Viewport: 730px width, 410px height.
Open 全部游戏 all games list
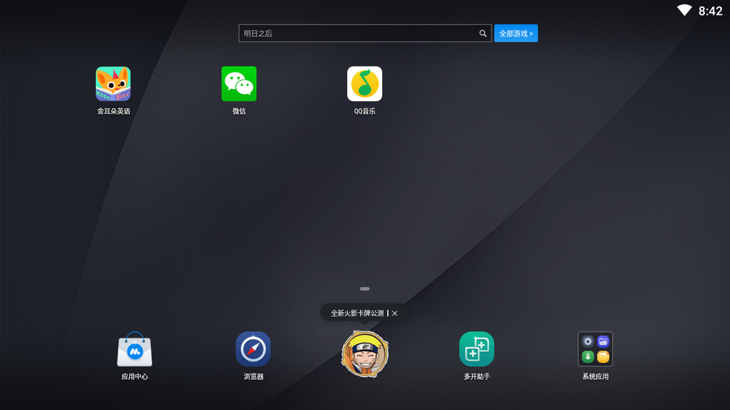point(516,33)
